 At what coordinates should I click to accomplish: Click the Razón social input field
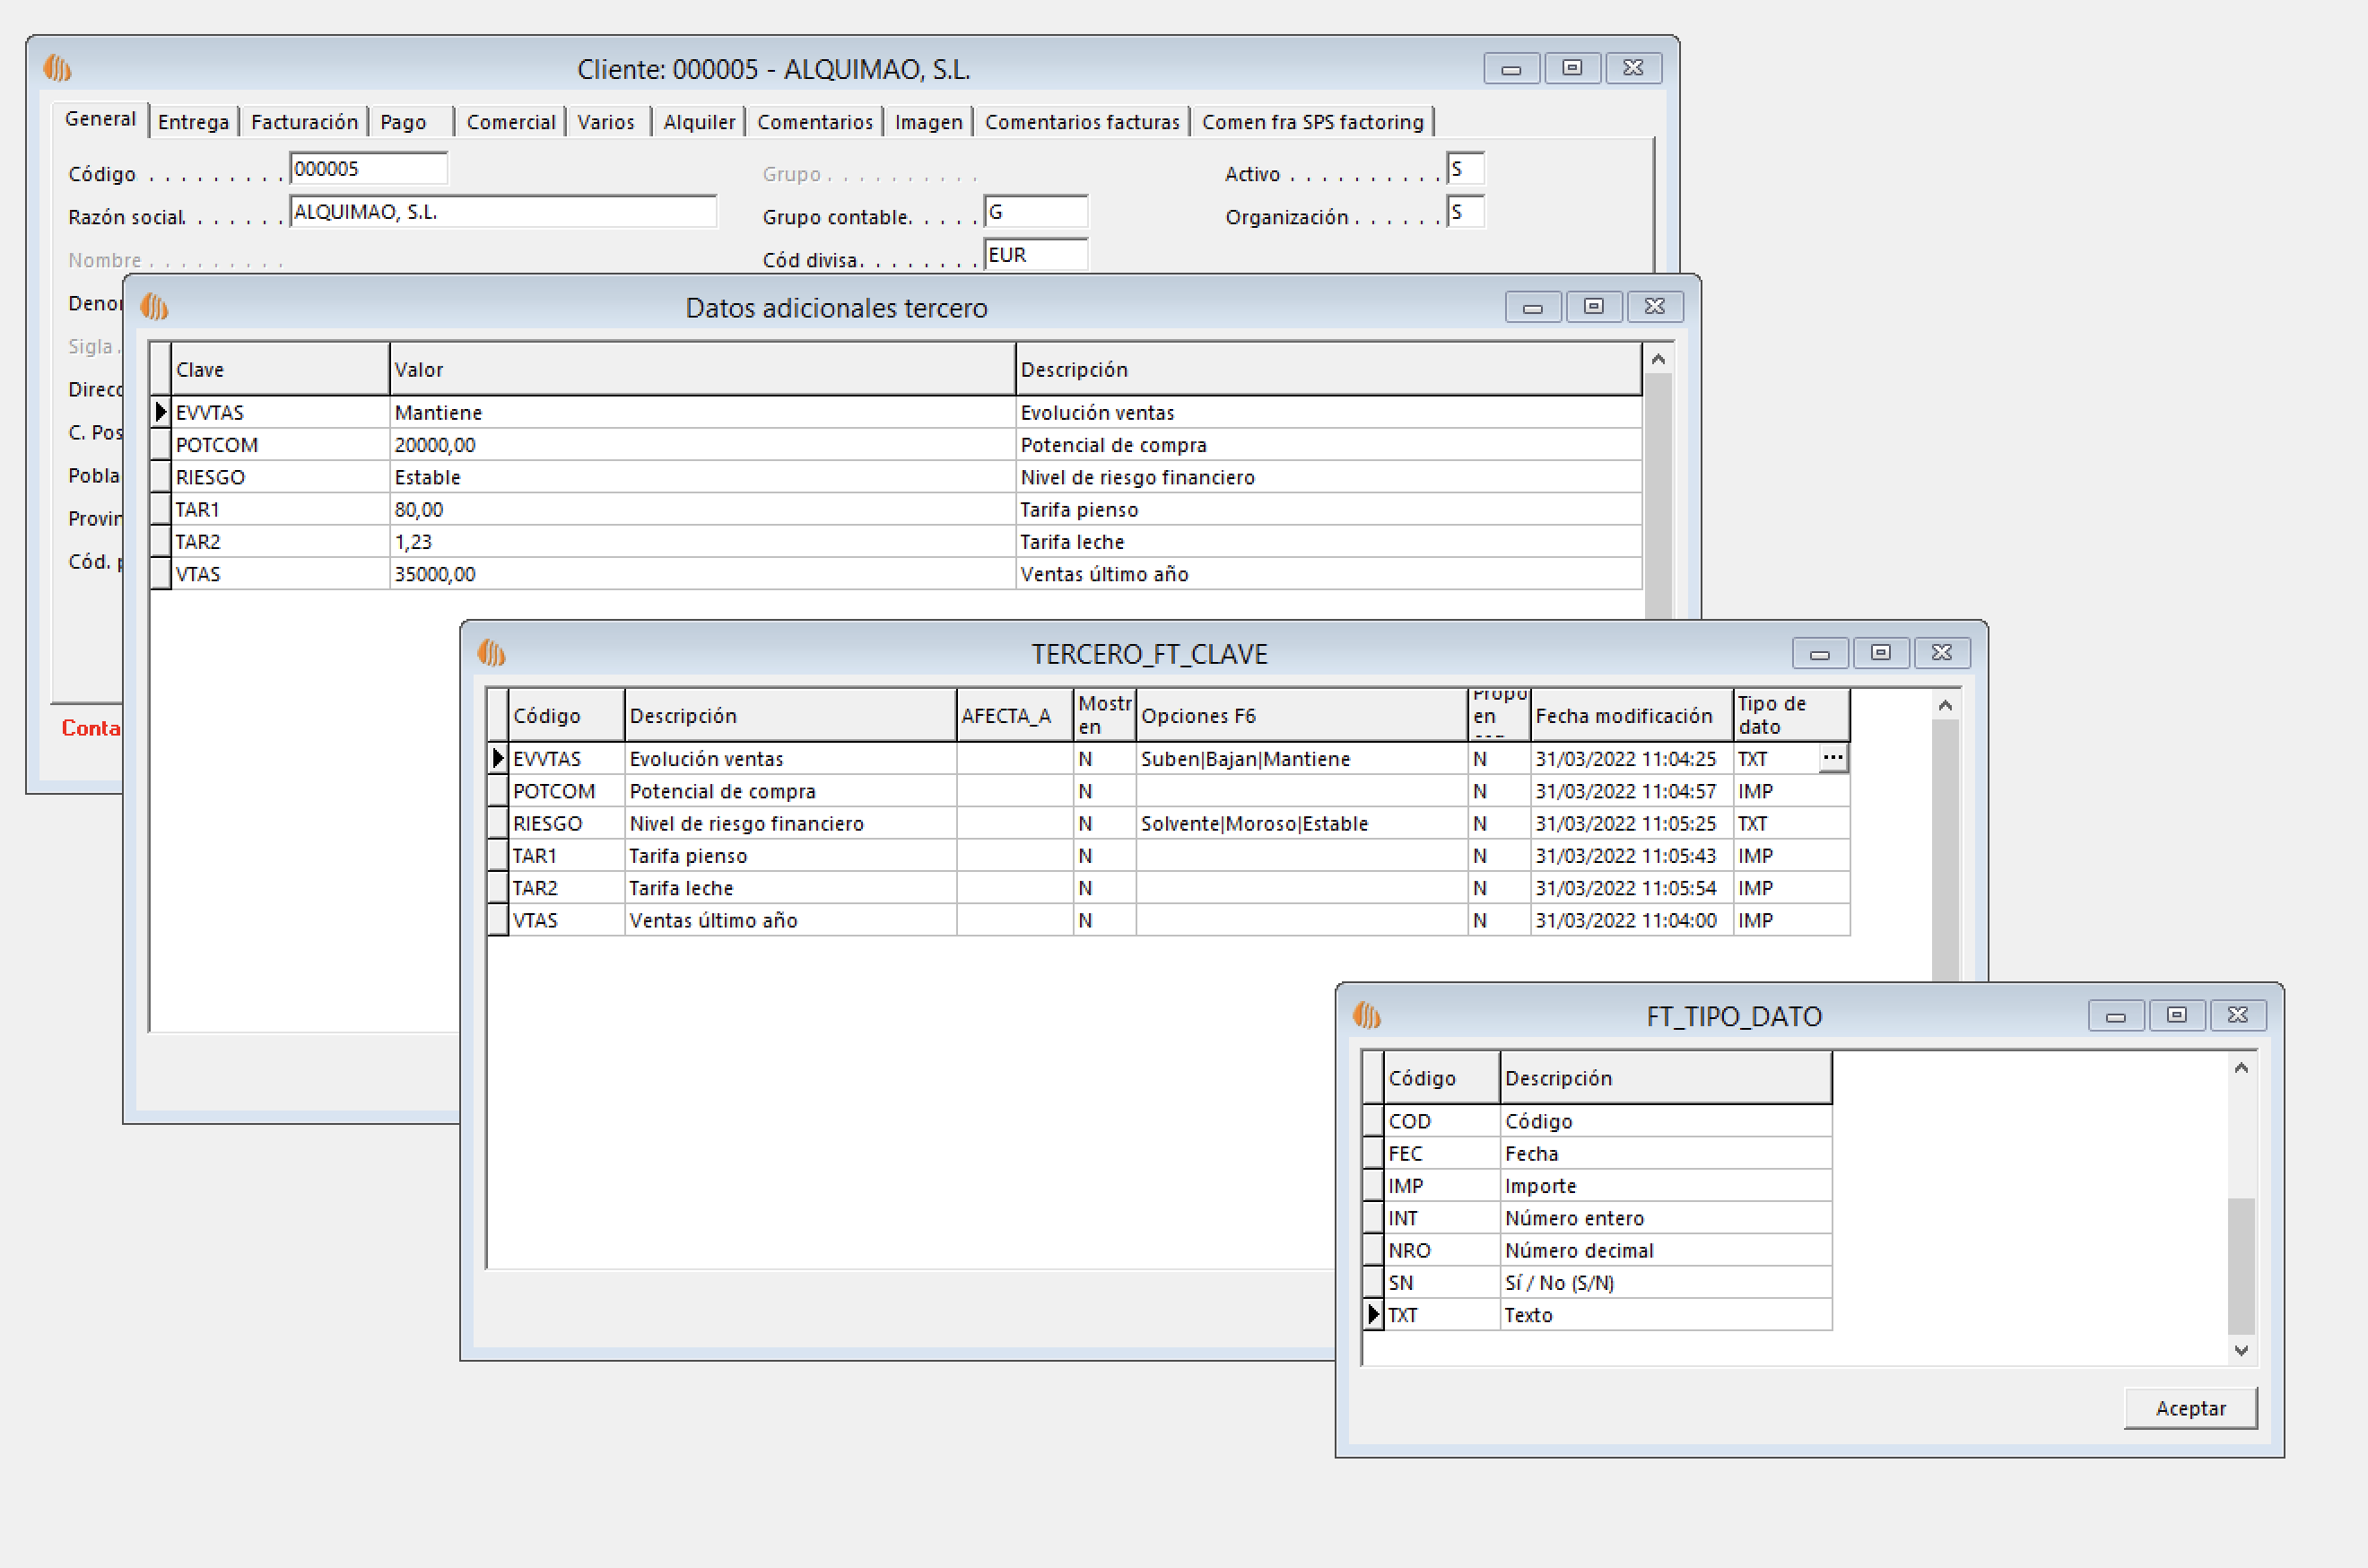[503, 212]
